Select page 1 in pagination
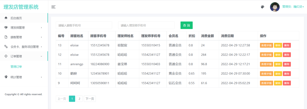This screenshot has width=307, height=109. coord(72,99)
